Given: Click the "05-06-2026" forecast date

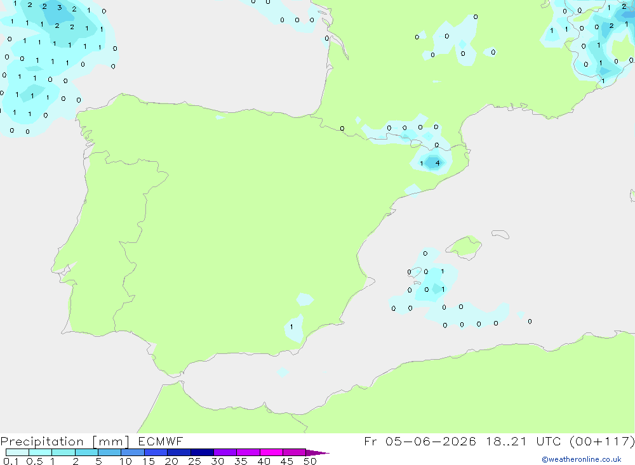Looking at the screenshot, I should pos(431,442).
